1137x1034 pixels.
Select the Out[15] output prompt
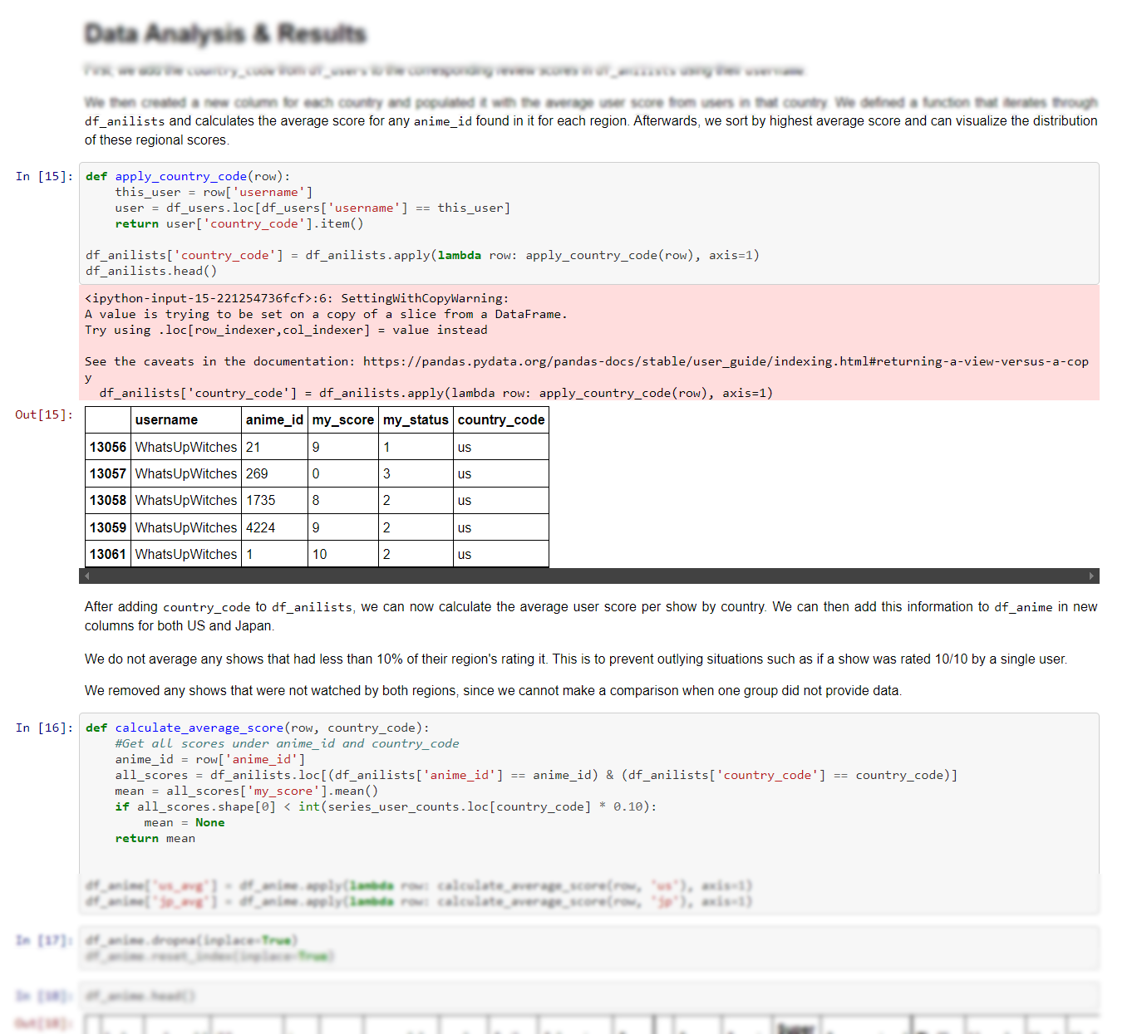pos(44,414)
